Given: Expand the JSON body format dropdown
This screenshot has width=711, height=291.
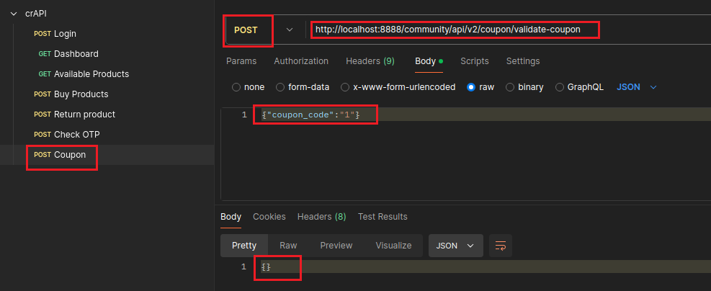Looking at the screenshot, I should click(x=653, y=87).
